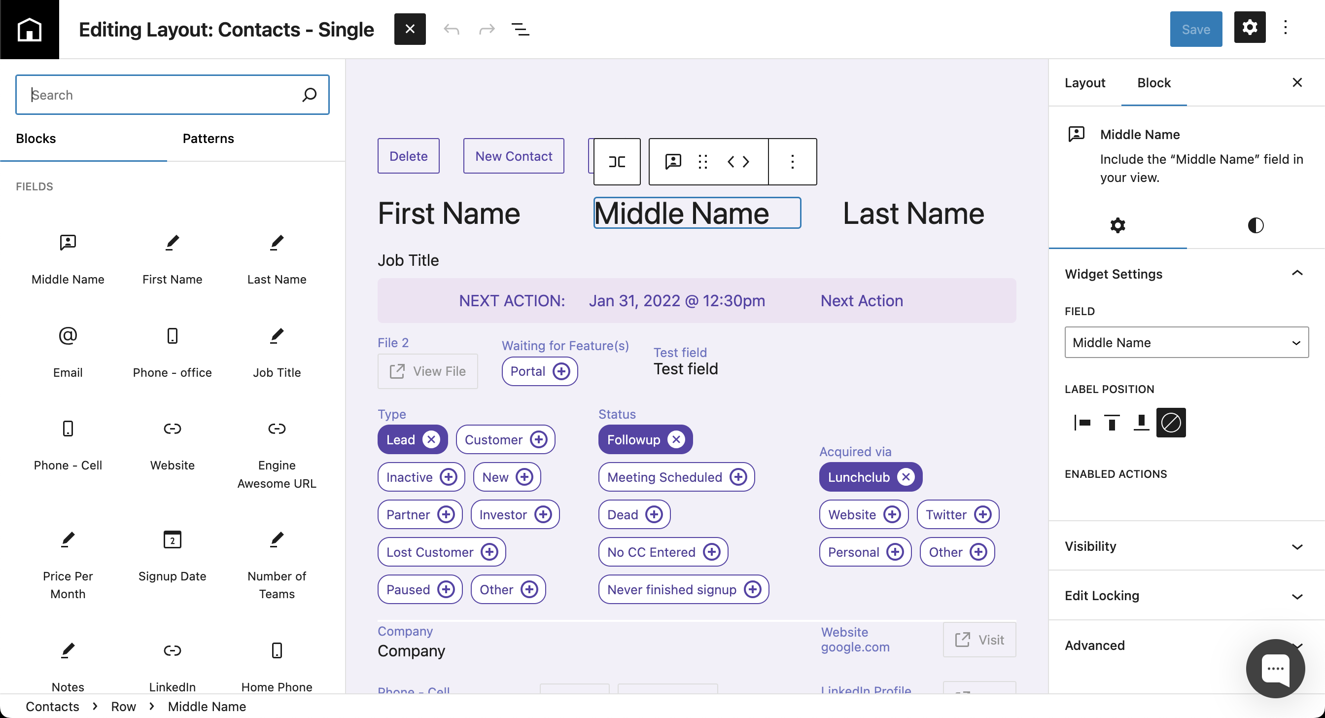
Task: Hide the field label with crossed-circle toggle
Action: click(x=1171, y=422)
